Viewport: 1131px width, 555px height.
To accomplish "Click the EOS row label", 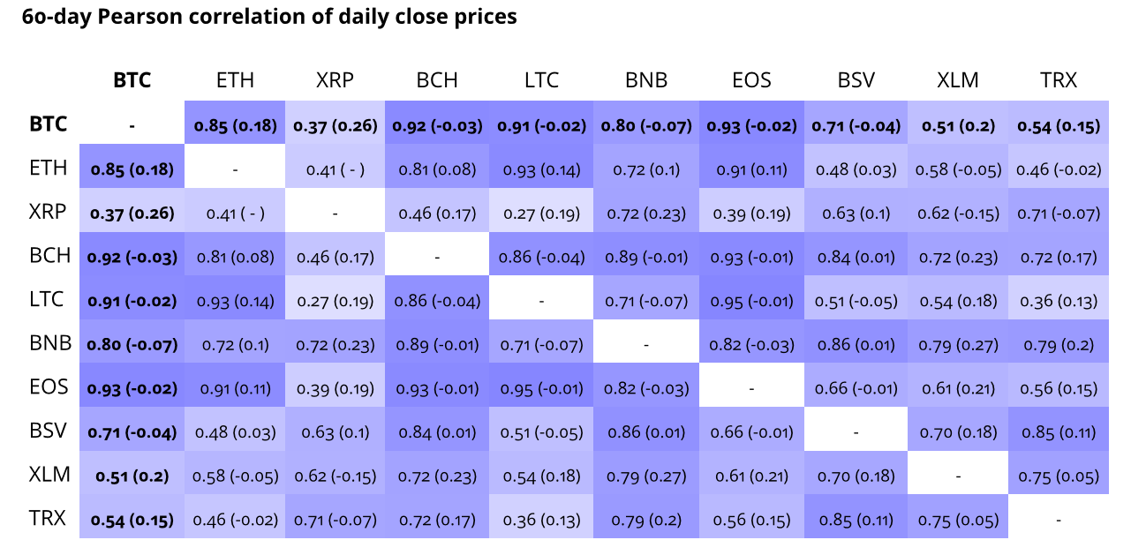I will 49,386.
